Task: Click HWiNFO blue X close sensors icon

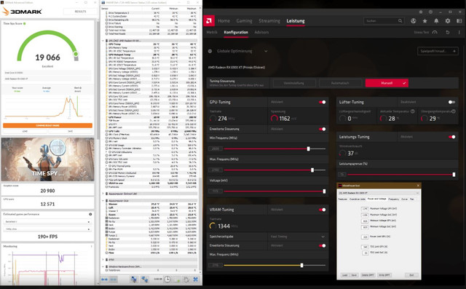Action: 196,280
